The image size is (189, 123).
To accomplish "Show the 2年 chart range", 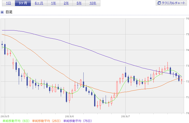I will coord(66,3).
